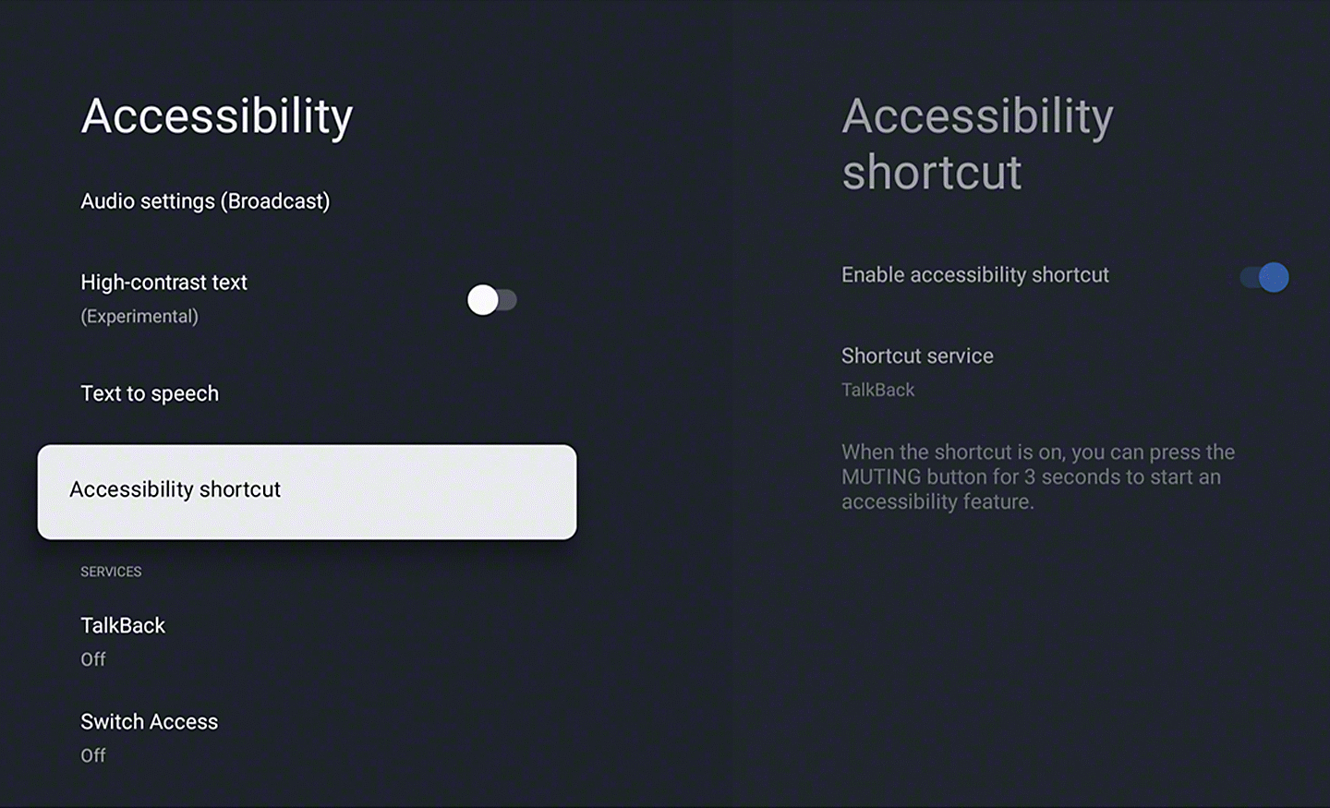Click the SERVICES section label
The height and width of the screenshot is (808, 1330).
[x=111, y=572]
